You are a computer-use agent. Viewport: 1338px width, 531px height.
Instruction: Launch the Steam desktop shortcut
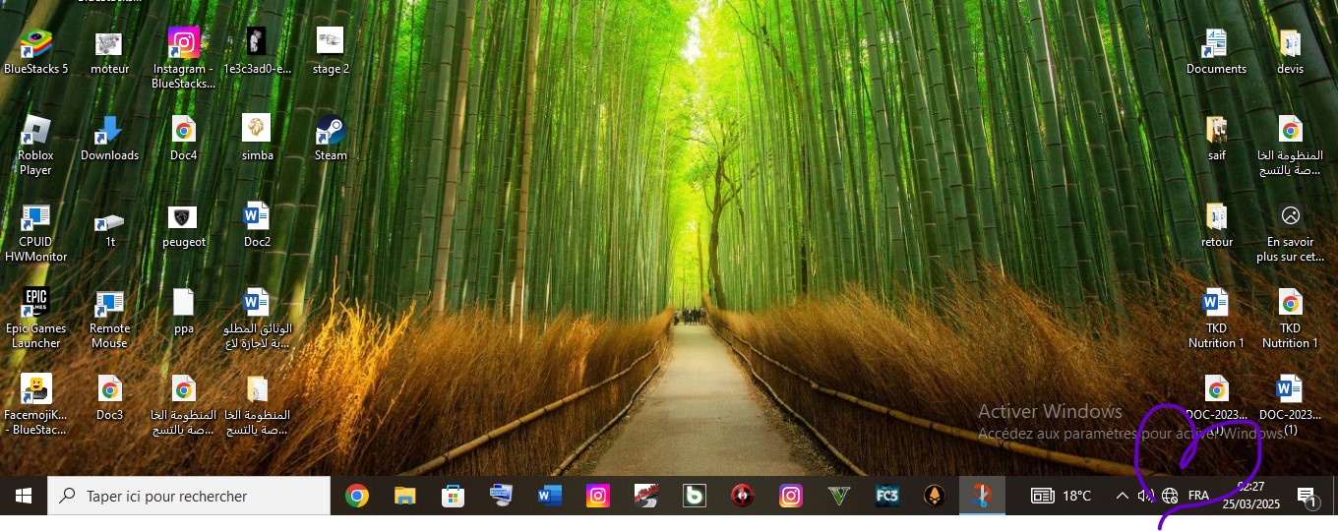[x=331, y=131]
